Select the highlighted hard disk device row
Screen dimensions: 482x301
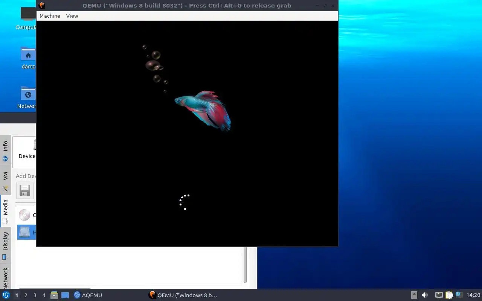pyautogui.click(x=26, y=232)
